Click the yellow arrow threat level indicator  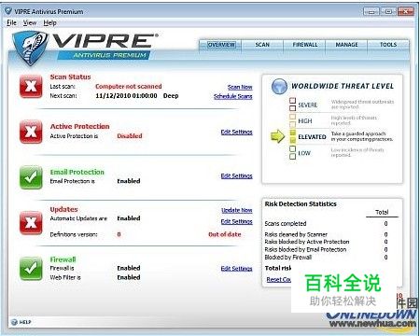[277, 136]
